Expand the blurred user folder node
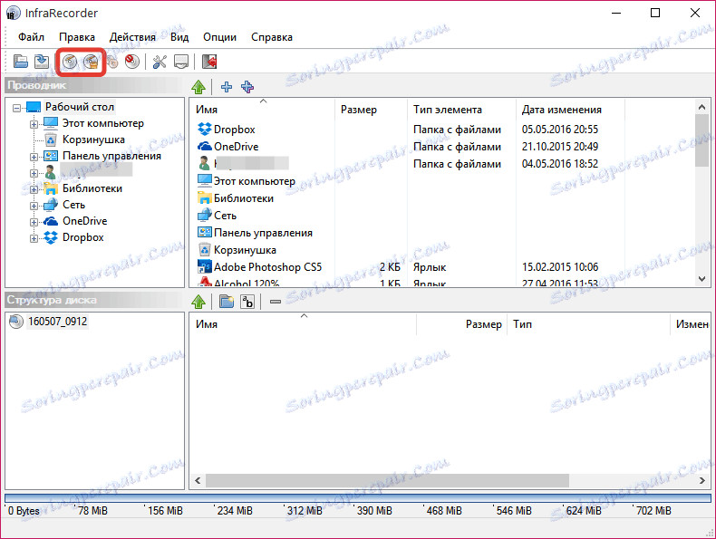 [x=34, y=173]
